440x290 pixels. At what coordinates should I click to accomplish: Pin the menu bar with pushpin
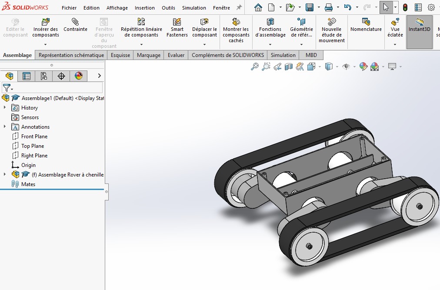239,7
